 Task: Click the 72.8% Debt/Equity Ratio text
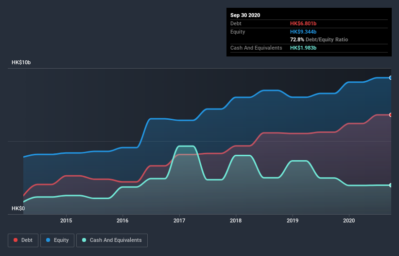click(319, 39)
